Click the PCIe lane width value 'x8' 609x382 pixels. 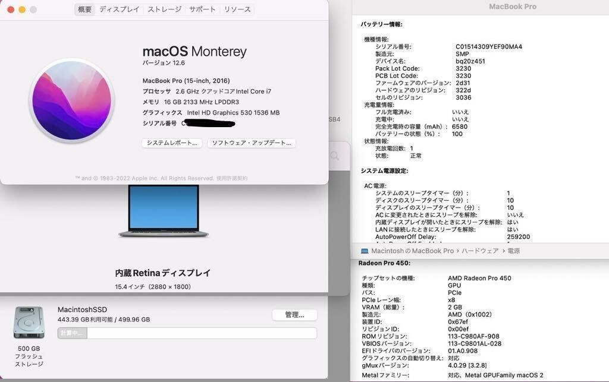click(451, 300)
